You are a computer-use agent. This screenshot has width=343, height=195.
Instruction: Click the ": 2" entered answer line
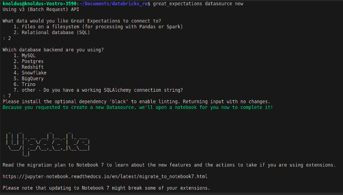6,38
